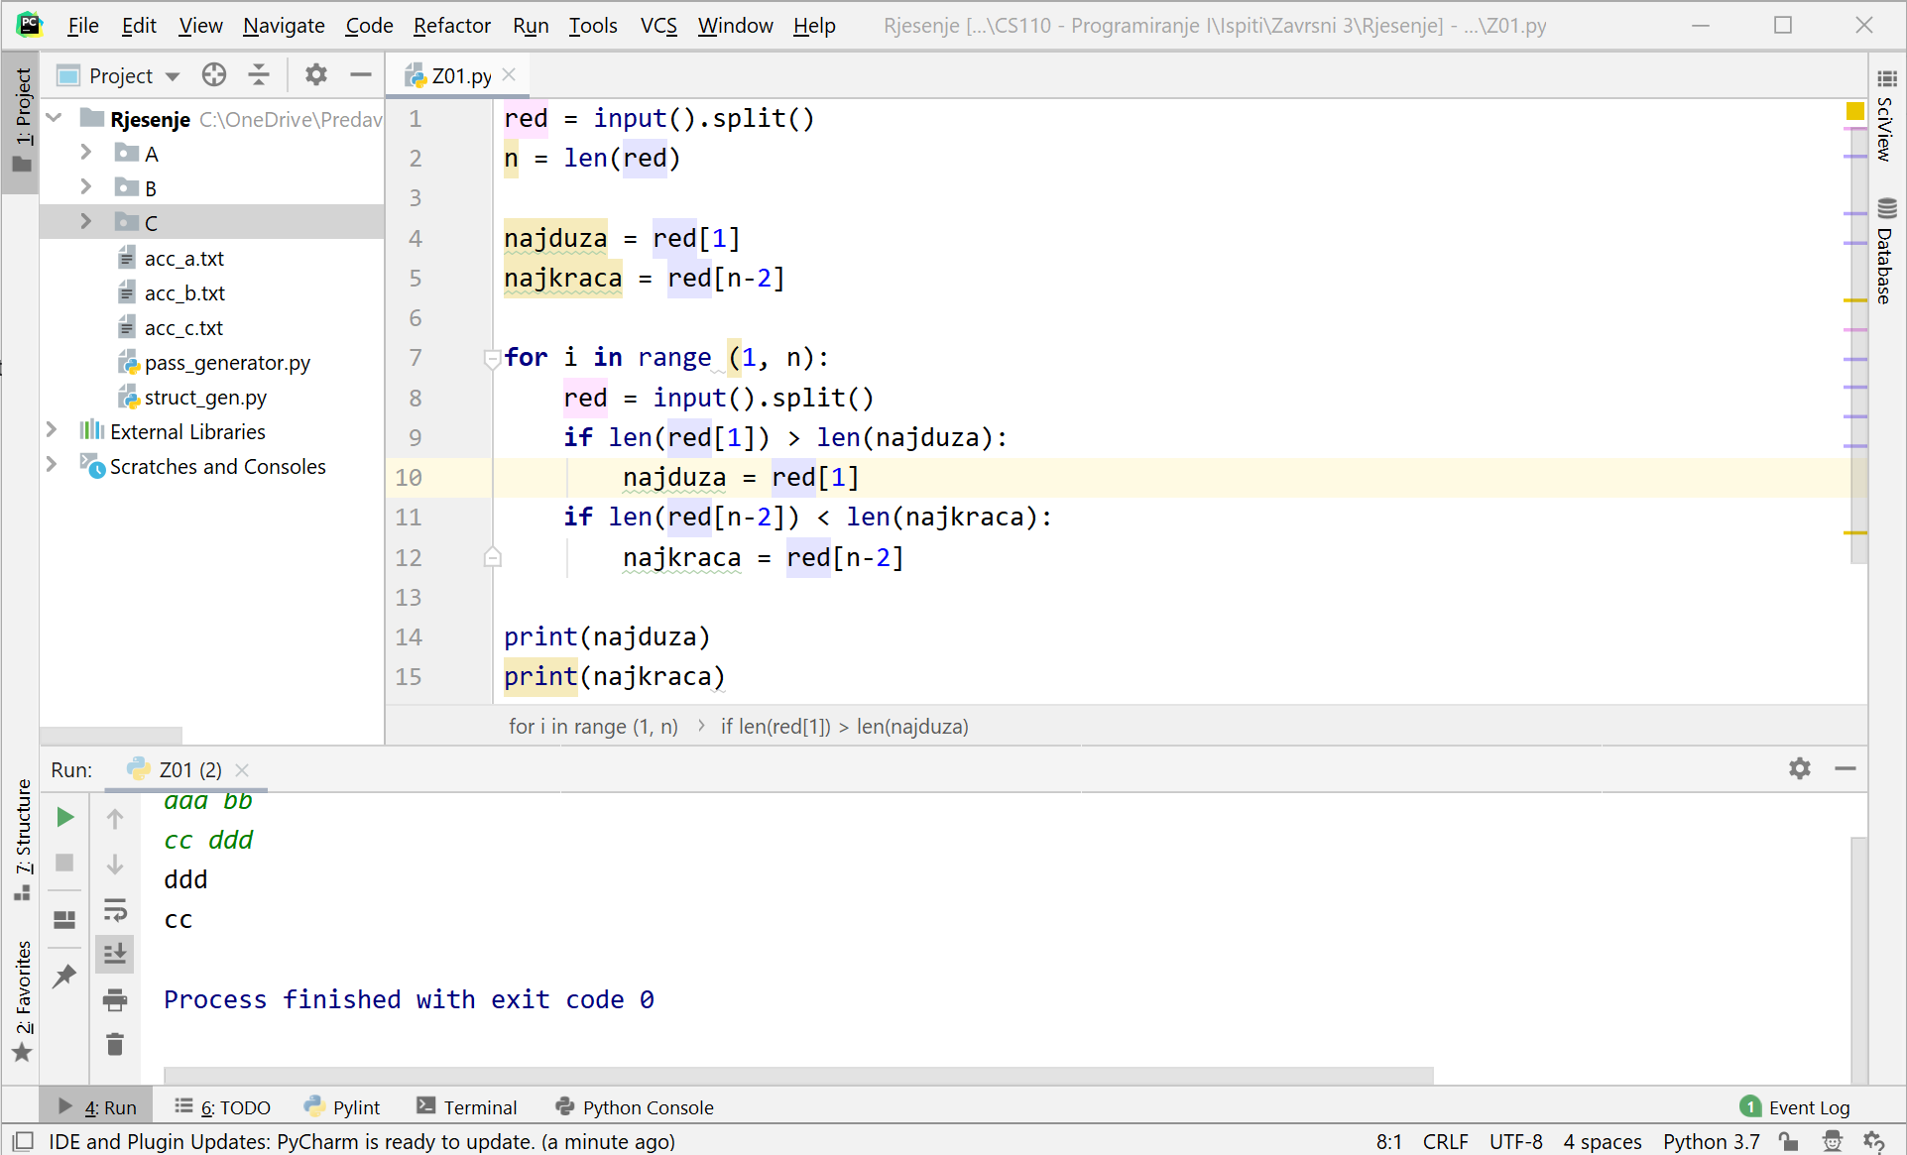Click the Print icon in Run panel
The height and width of the screenshot is (1155, 1907).
(115, 999)
